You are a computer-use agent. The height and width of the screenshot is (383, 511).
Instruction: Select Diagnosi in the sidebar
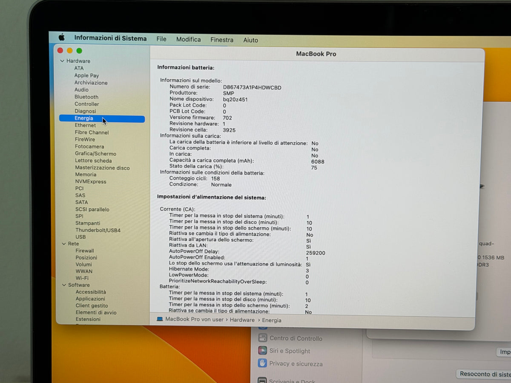click(x=86, y=111)
